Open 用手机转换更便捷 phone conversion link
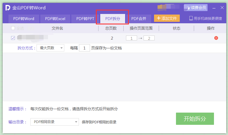The width and height of the screenshot is (228, 135). click(205, 18)
